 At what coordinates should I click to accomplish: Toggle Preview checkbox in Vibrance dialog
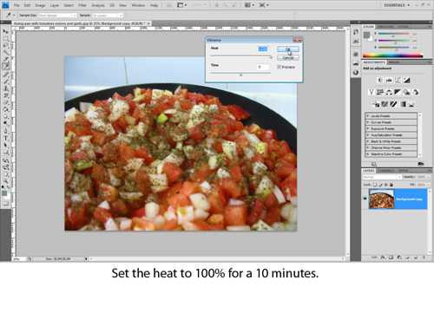click(279, 67)
